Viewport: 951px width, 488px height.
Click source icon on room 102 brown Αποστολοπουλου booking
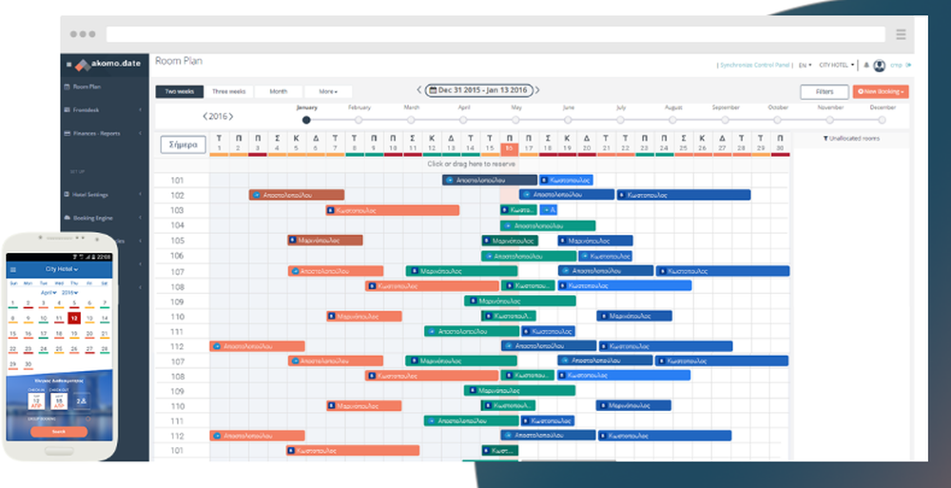(257, 195)
